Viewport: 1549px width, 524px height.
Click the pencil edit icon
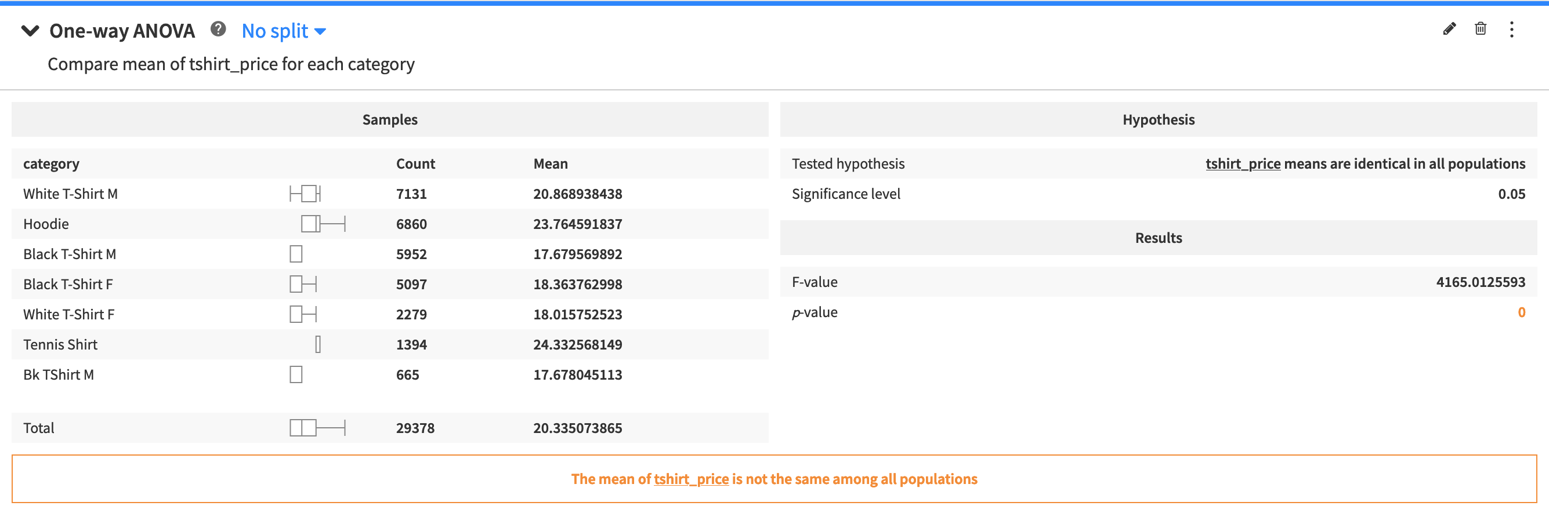[x=1449, y=30]
